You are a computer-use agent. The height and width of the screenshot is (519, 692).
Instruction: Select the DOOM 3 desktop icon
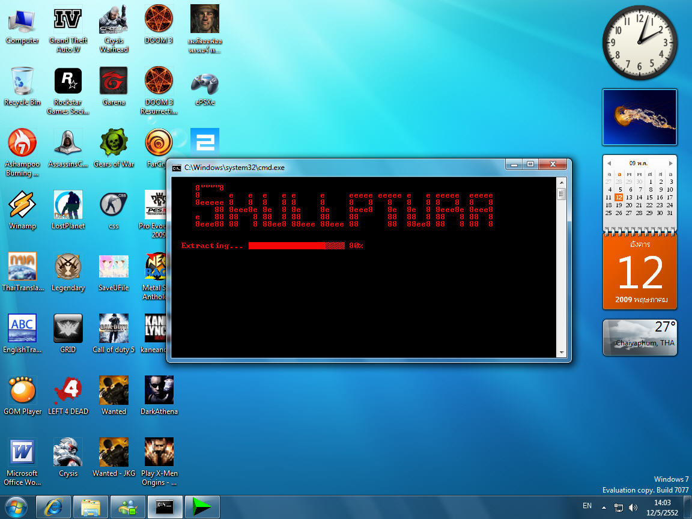[x=159, y=25]
